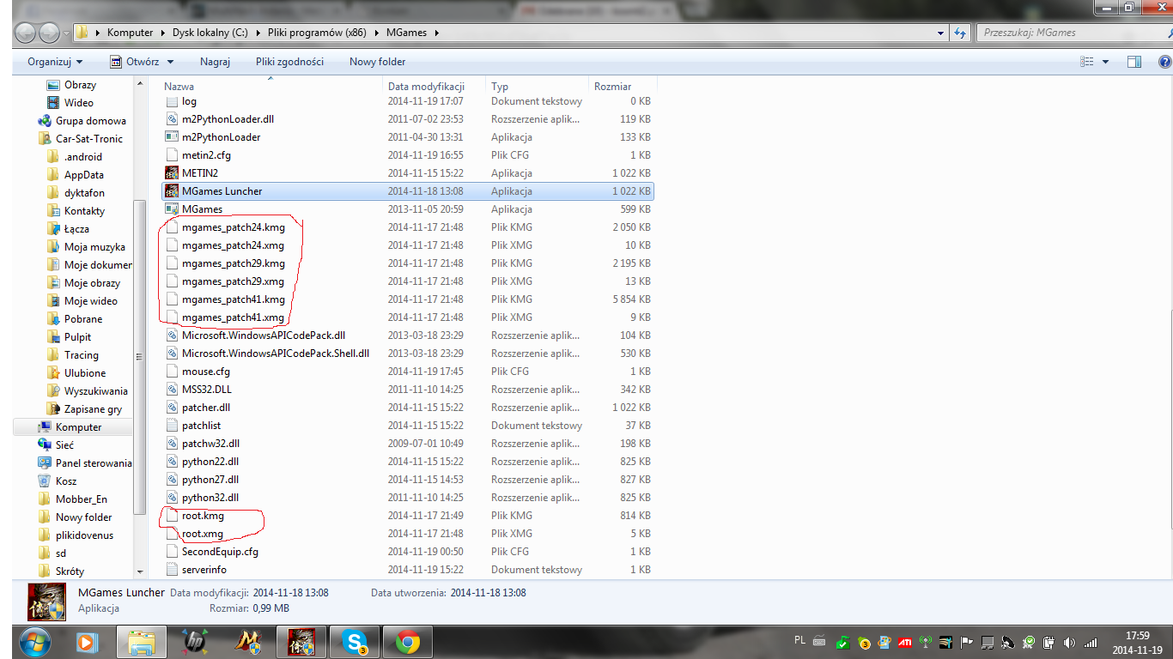Go back with the Explorer back arrow
Viewport: 1173px width, 659px height.
tap(27, 33)
